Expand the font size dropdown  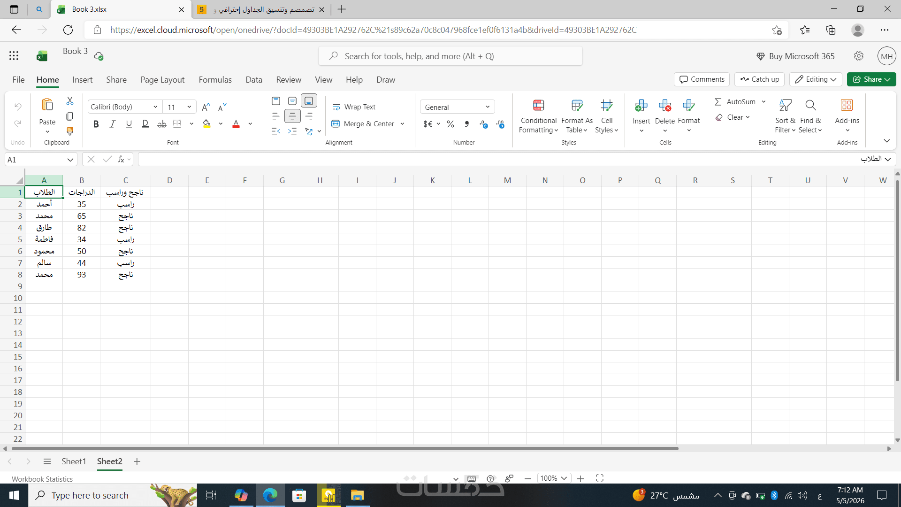(x=189, y=107)
